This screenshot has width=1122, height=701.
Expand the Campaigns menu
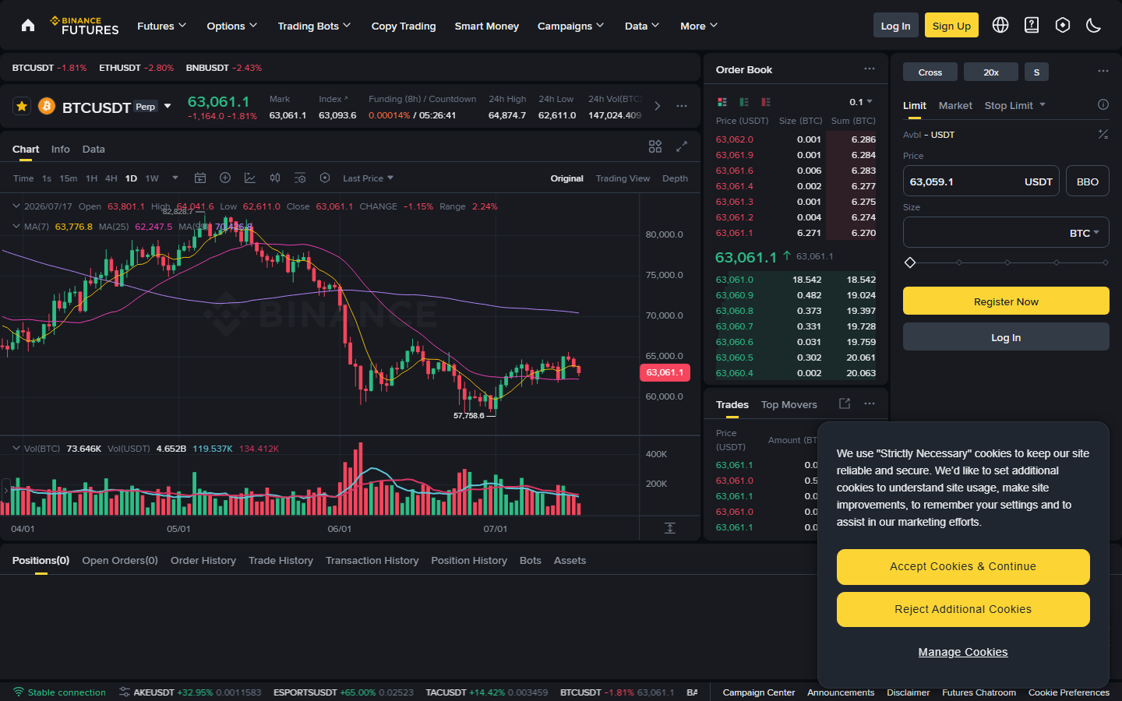(x=570, y=26)
